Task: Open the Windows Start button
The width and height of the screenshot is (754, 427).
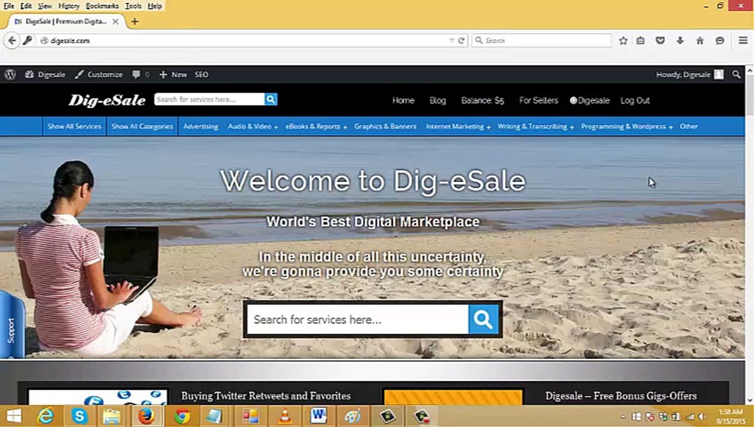Action: point(14,416)
